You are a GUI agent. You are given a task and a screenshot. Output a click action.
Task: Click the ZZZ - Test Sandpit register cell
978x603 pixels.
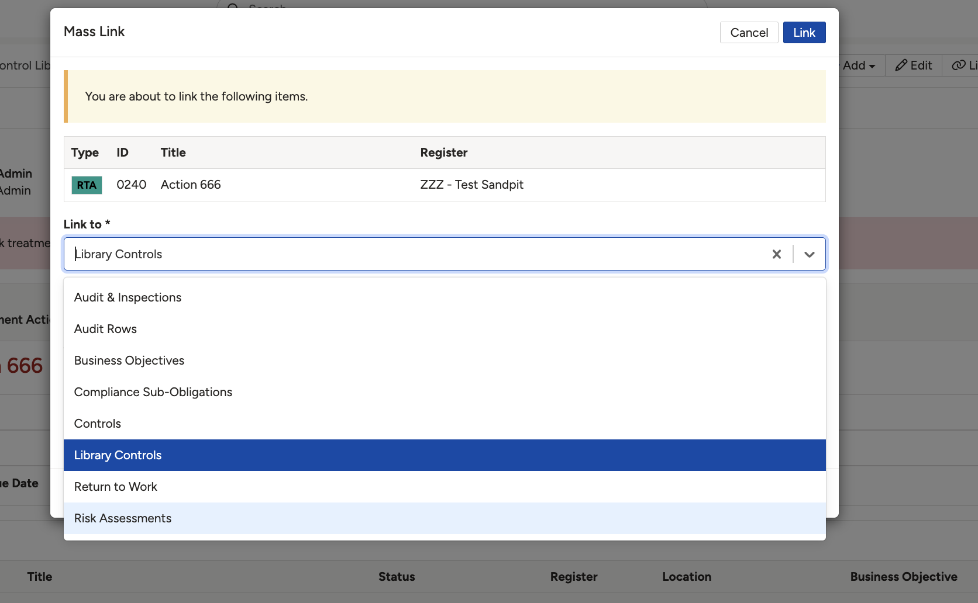pos(472,185)
